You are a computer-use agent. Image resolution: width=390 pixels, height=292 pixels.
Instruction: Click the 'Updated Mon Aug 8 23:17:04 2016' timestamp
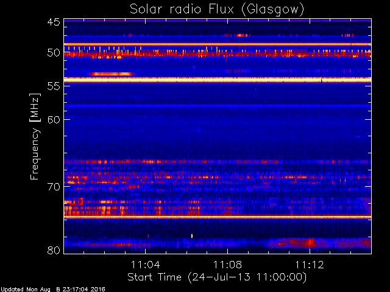(53, 290)
